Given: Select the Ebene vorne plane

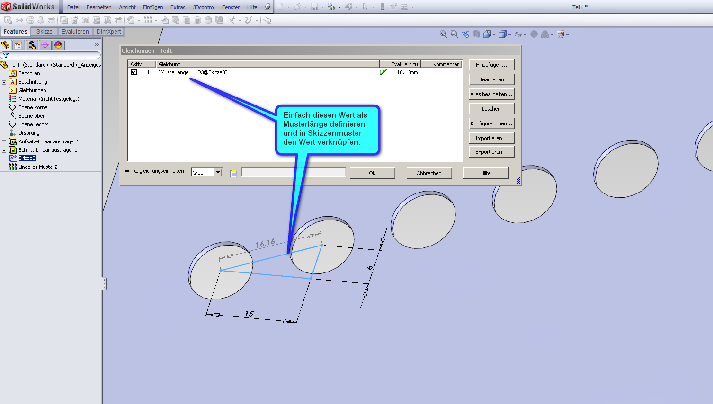Looking at the screenshot, I should tap(33, 107).
